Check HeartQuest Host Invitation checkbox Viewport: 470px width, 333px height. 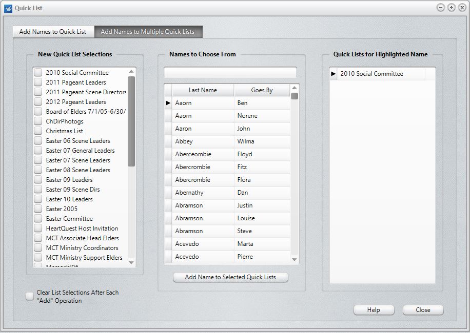(x=38, y=228)
